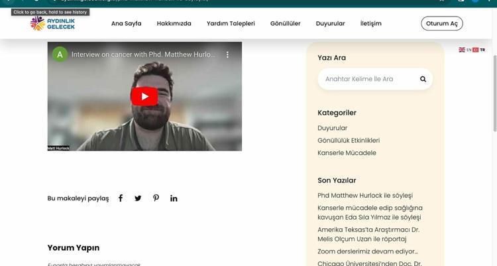Open Yardım Talepleri in navigation
This screenshot has width=497, height=266.
pyautogui.click(x=231, y=23)
